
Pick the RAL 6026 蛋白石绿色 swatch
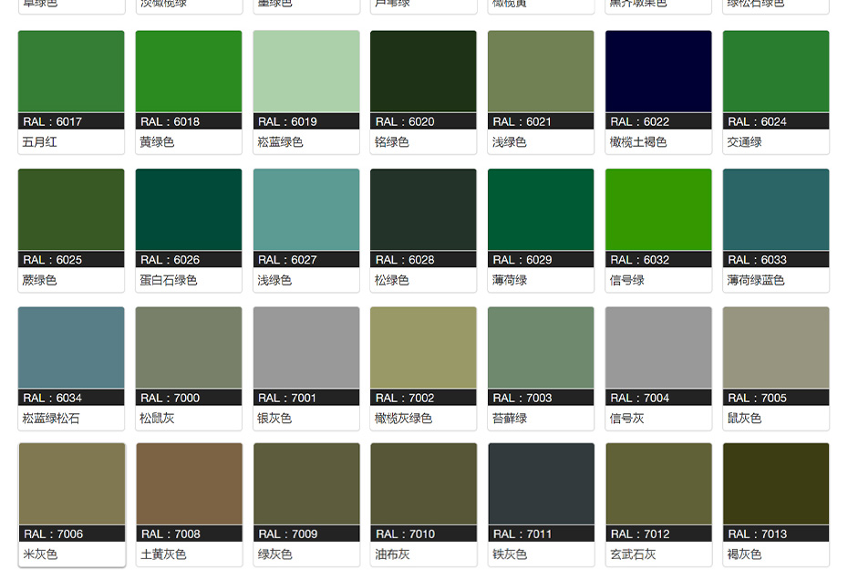pos(189,211)
